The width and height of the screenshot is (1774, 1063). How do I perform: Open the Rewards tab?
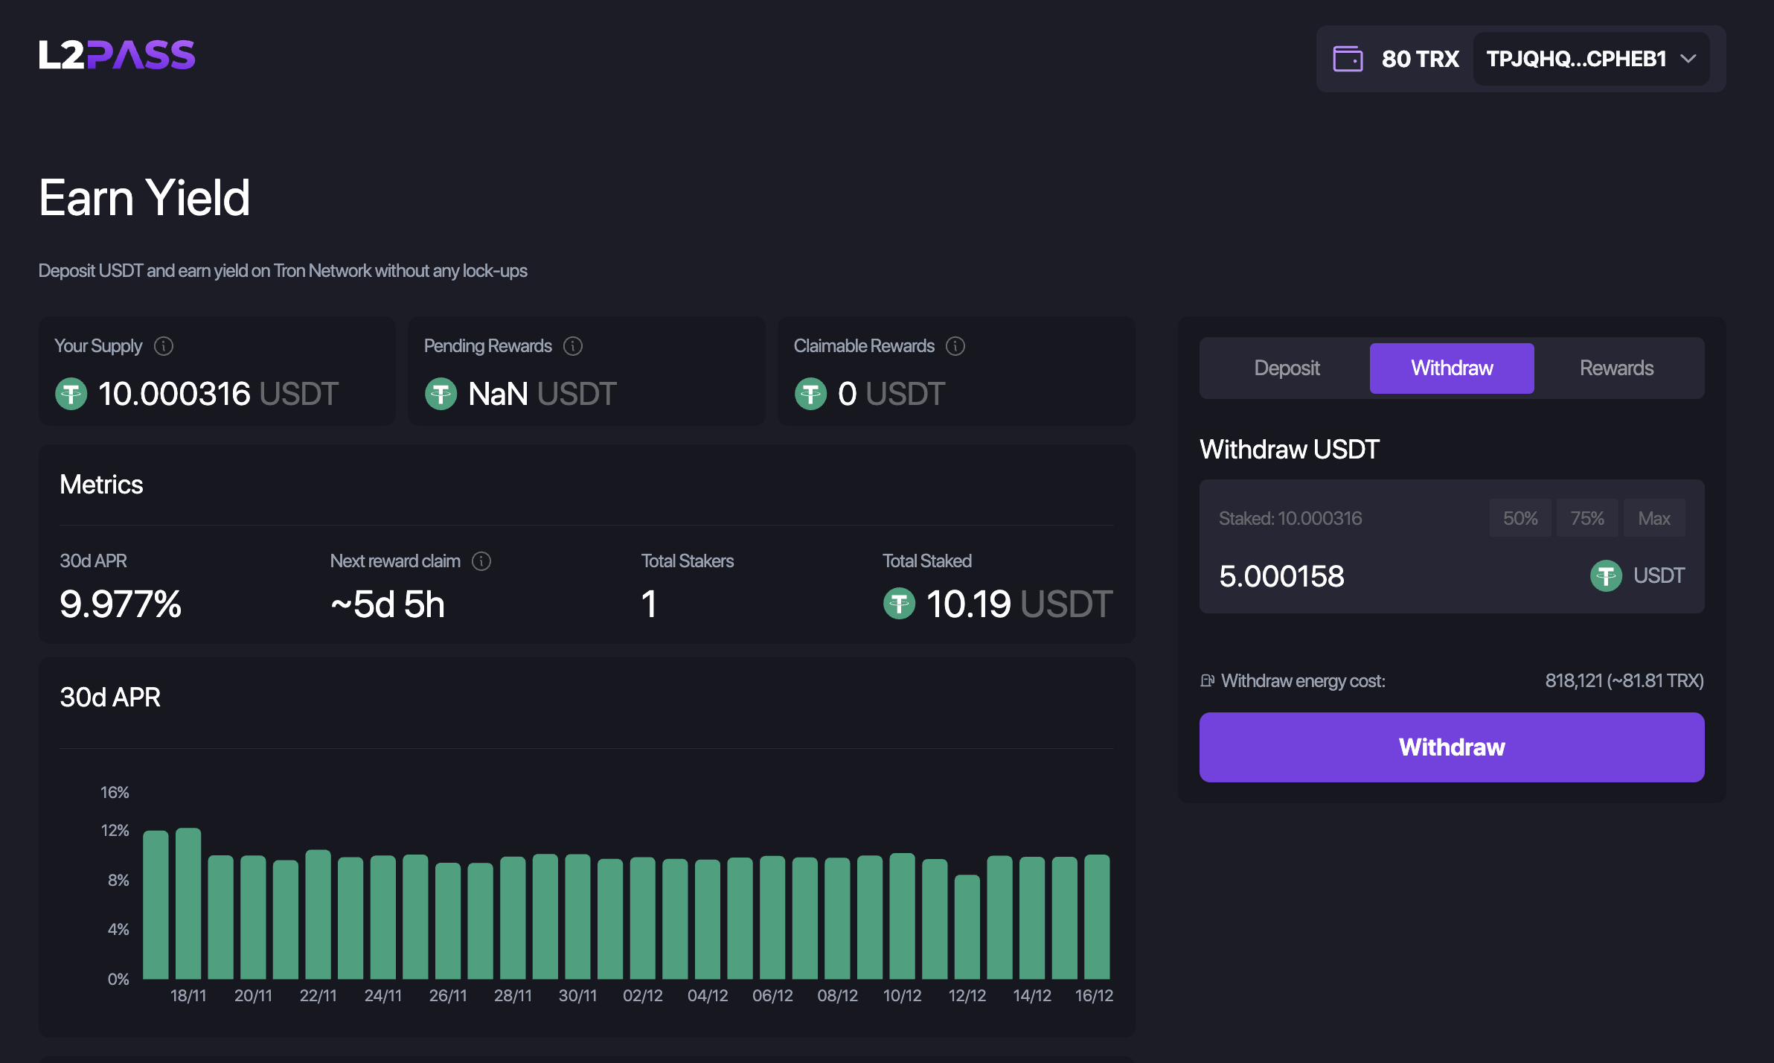(1616, 368)
